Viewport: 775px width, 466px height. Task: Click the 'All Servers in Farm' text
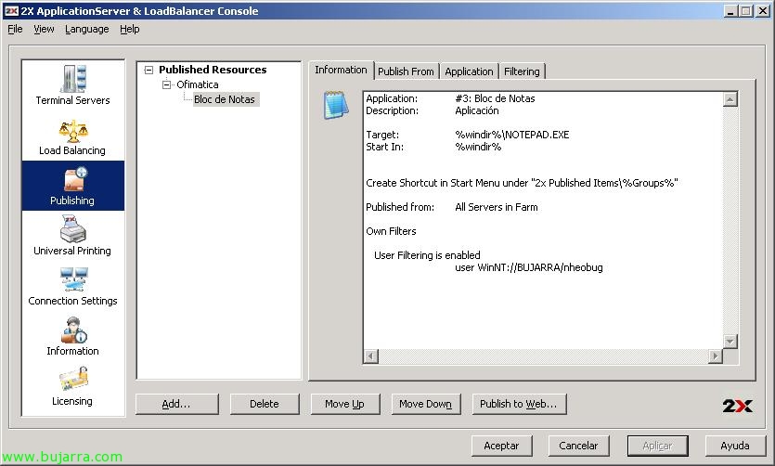click(x=497, y=207)
